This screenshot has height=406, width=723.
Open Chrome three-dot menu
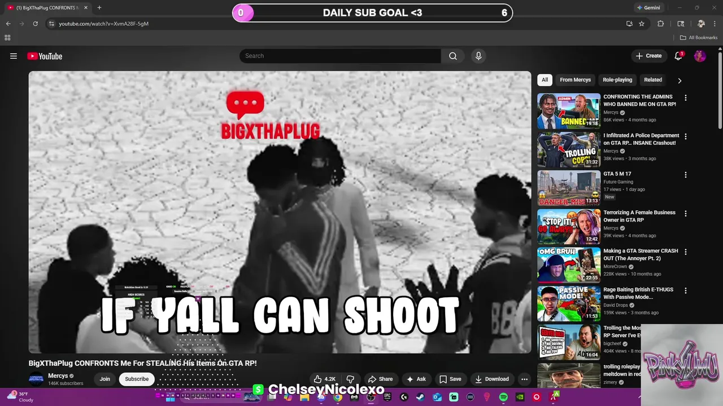click(x=716, y=24)
